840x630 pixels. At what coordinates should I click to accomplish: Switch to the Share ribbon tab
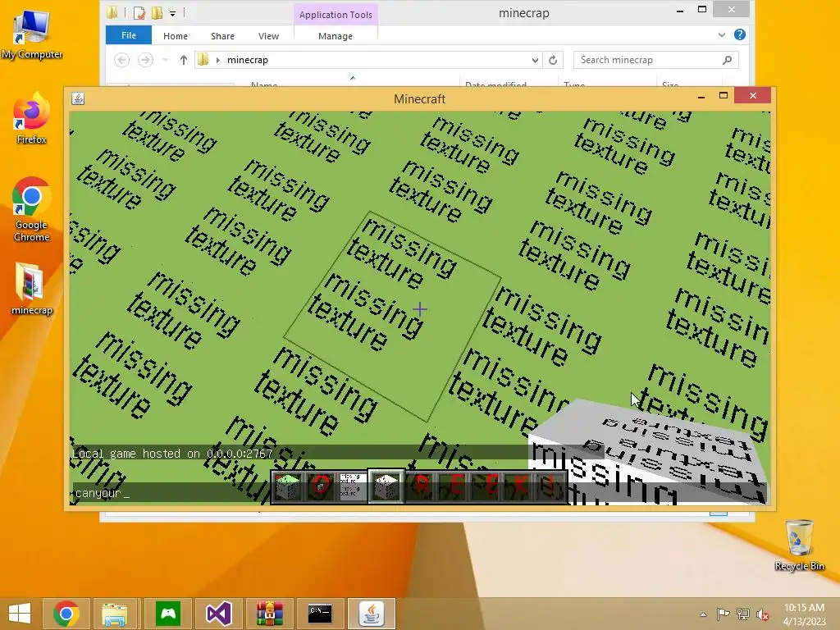pos(222,36)
